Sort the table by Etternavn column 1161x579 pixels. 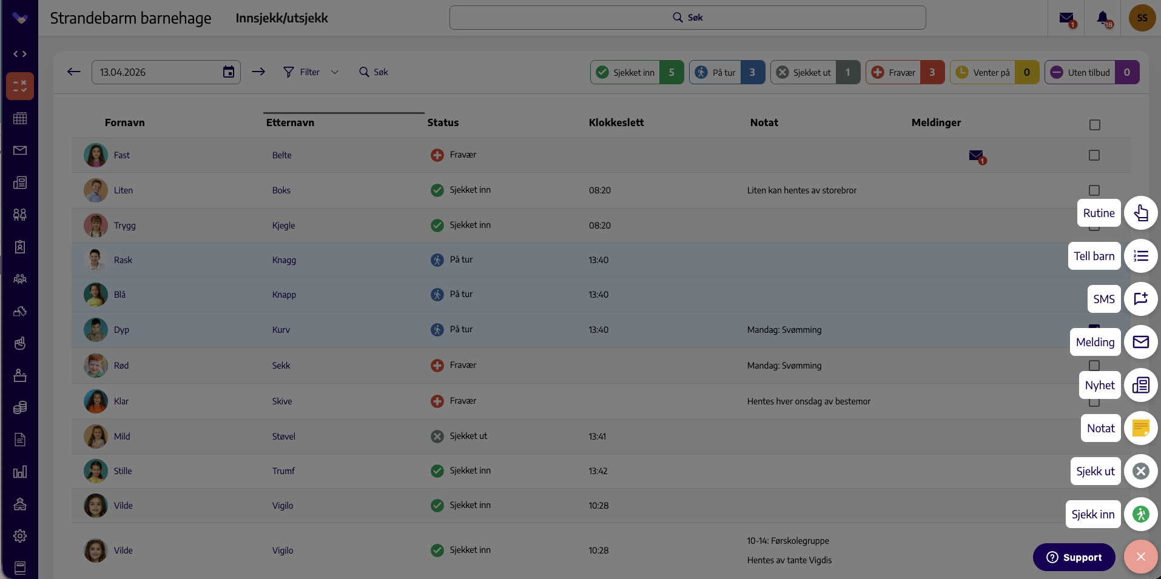pyautogui.click(x=290, y=122)
